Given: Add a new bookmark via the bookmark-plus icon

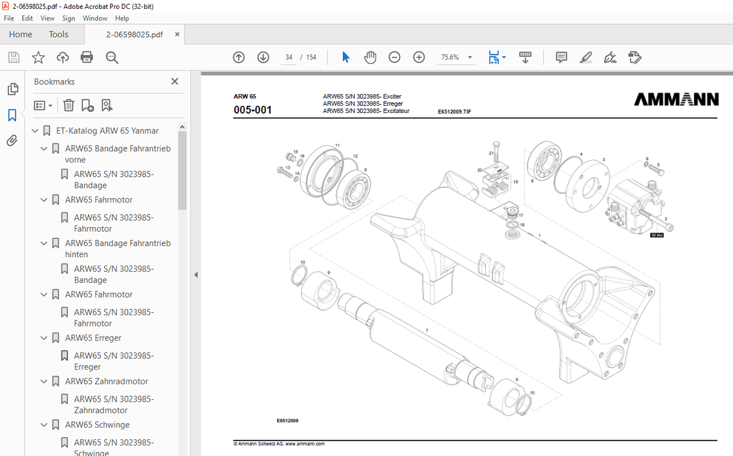Looking at the screenshot, I should point(87,105).
